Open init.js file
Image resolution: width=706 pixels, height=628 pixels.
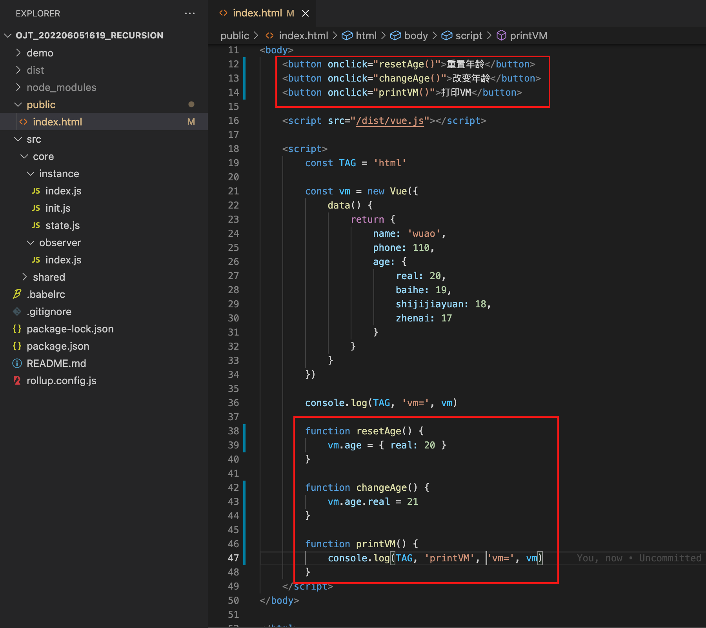(104, 208)
